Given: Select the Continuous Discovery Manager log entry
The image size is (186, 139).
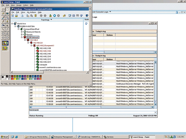Looking at the screenshot, I should (x=135, y=84).
